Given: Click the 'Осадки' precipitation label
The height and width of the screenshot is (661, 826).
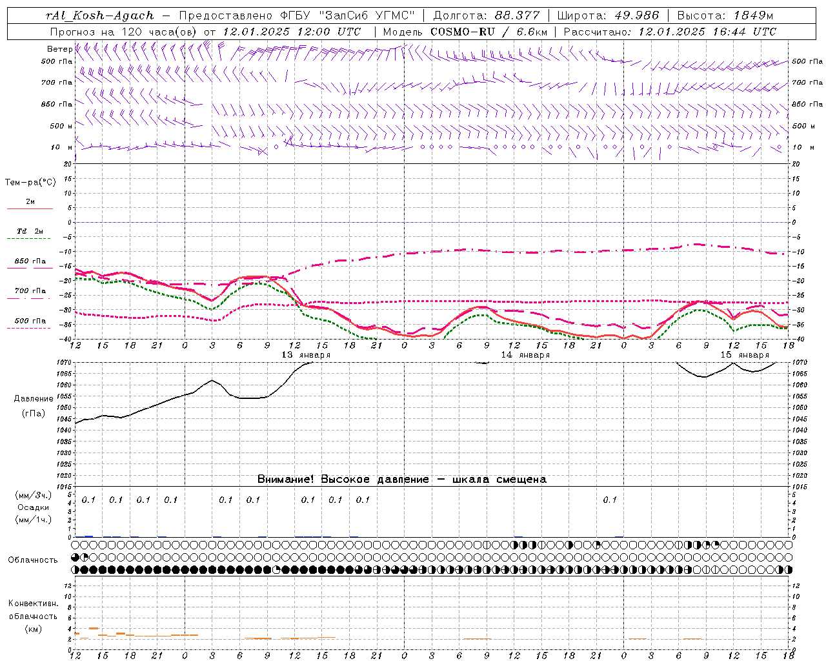Looking at the screenshot, I should pos(34,507).
